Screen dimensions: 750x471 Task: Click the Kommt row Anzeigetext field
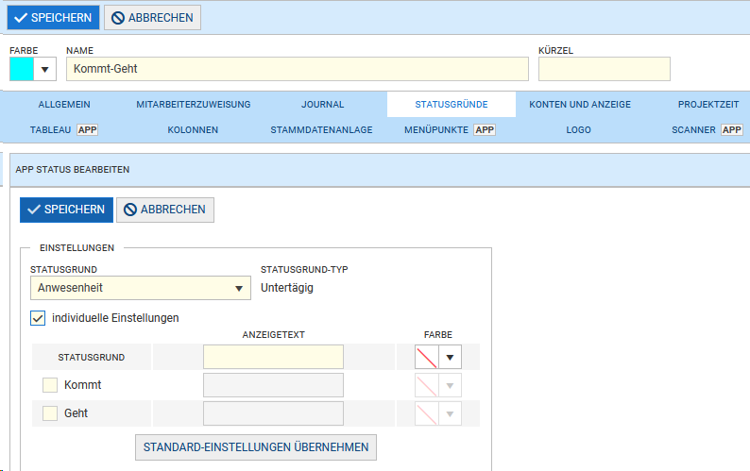pyautogui.click(x=273, y=385)
